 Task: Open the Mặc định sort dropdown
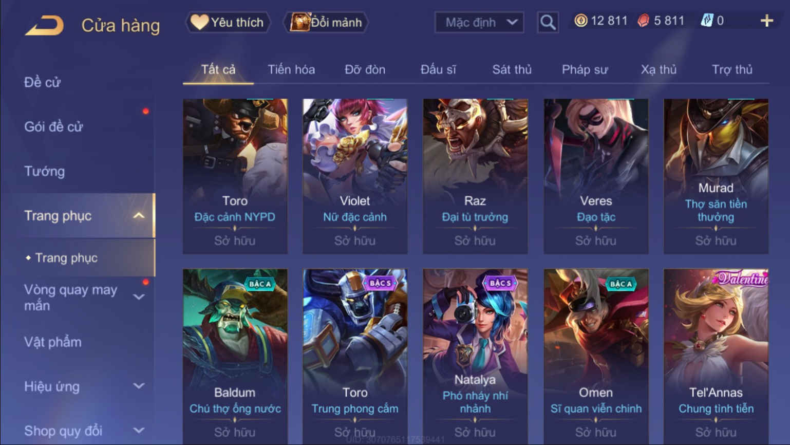click(x=479, y=22)
